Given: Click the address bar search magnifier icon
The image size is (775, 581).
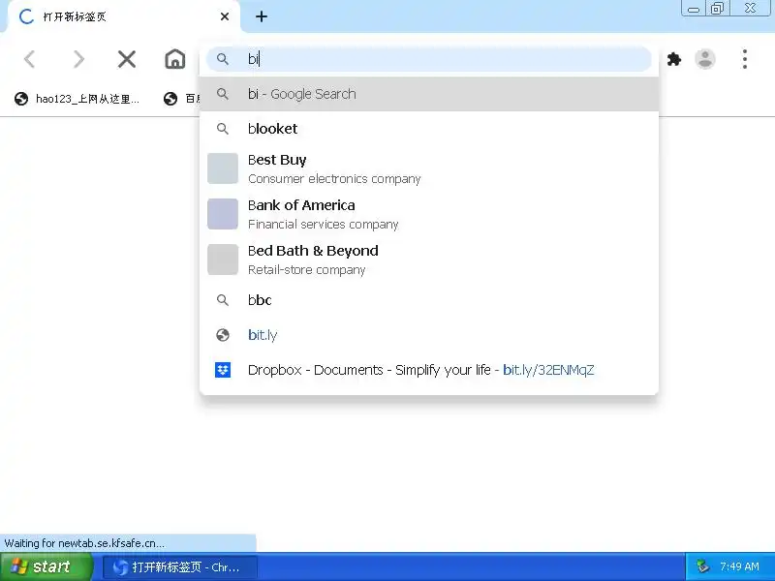Looking at the screenshot, I should pos(223,59).
